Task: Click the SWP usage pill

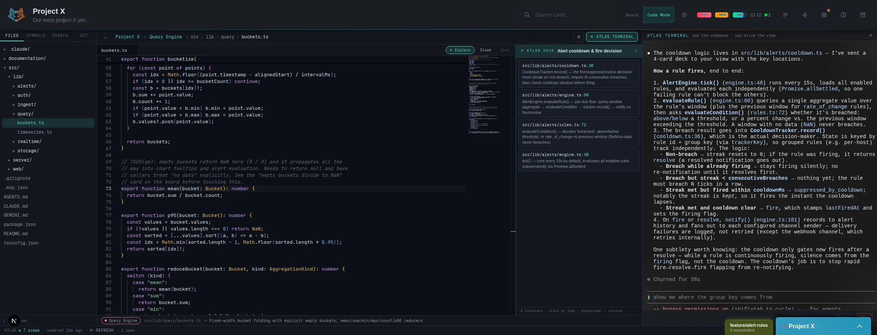Action: (740, 15)
